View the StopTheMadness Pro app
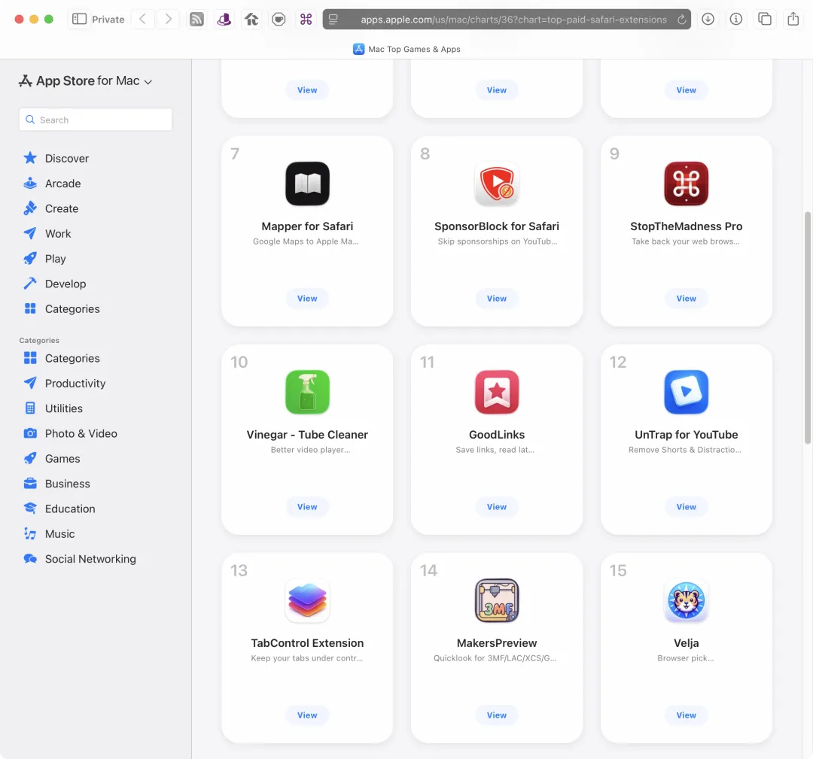This screenshot has width=813, height=759. (686, 299)
